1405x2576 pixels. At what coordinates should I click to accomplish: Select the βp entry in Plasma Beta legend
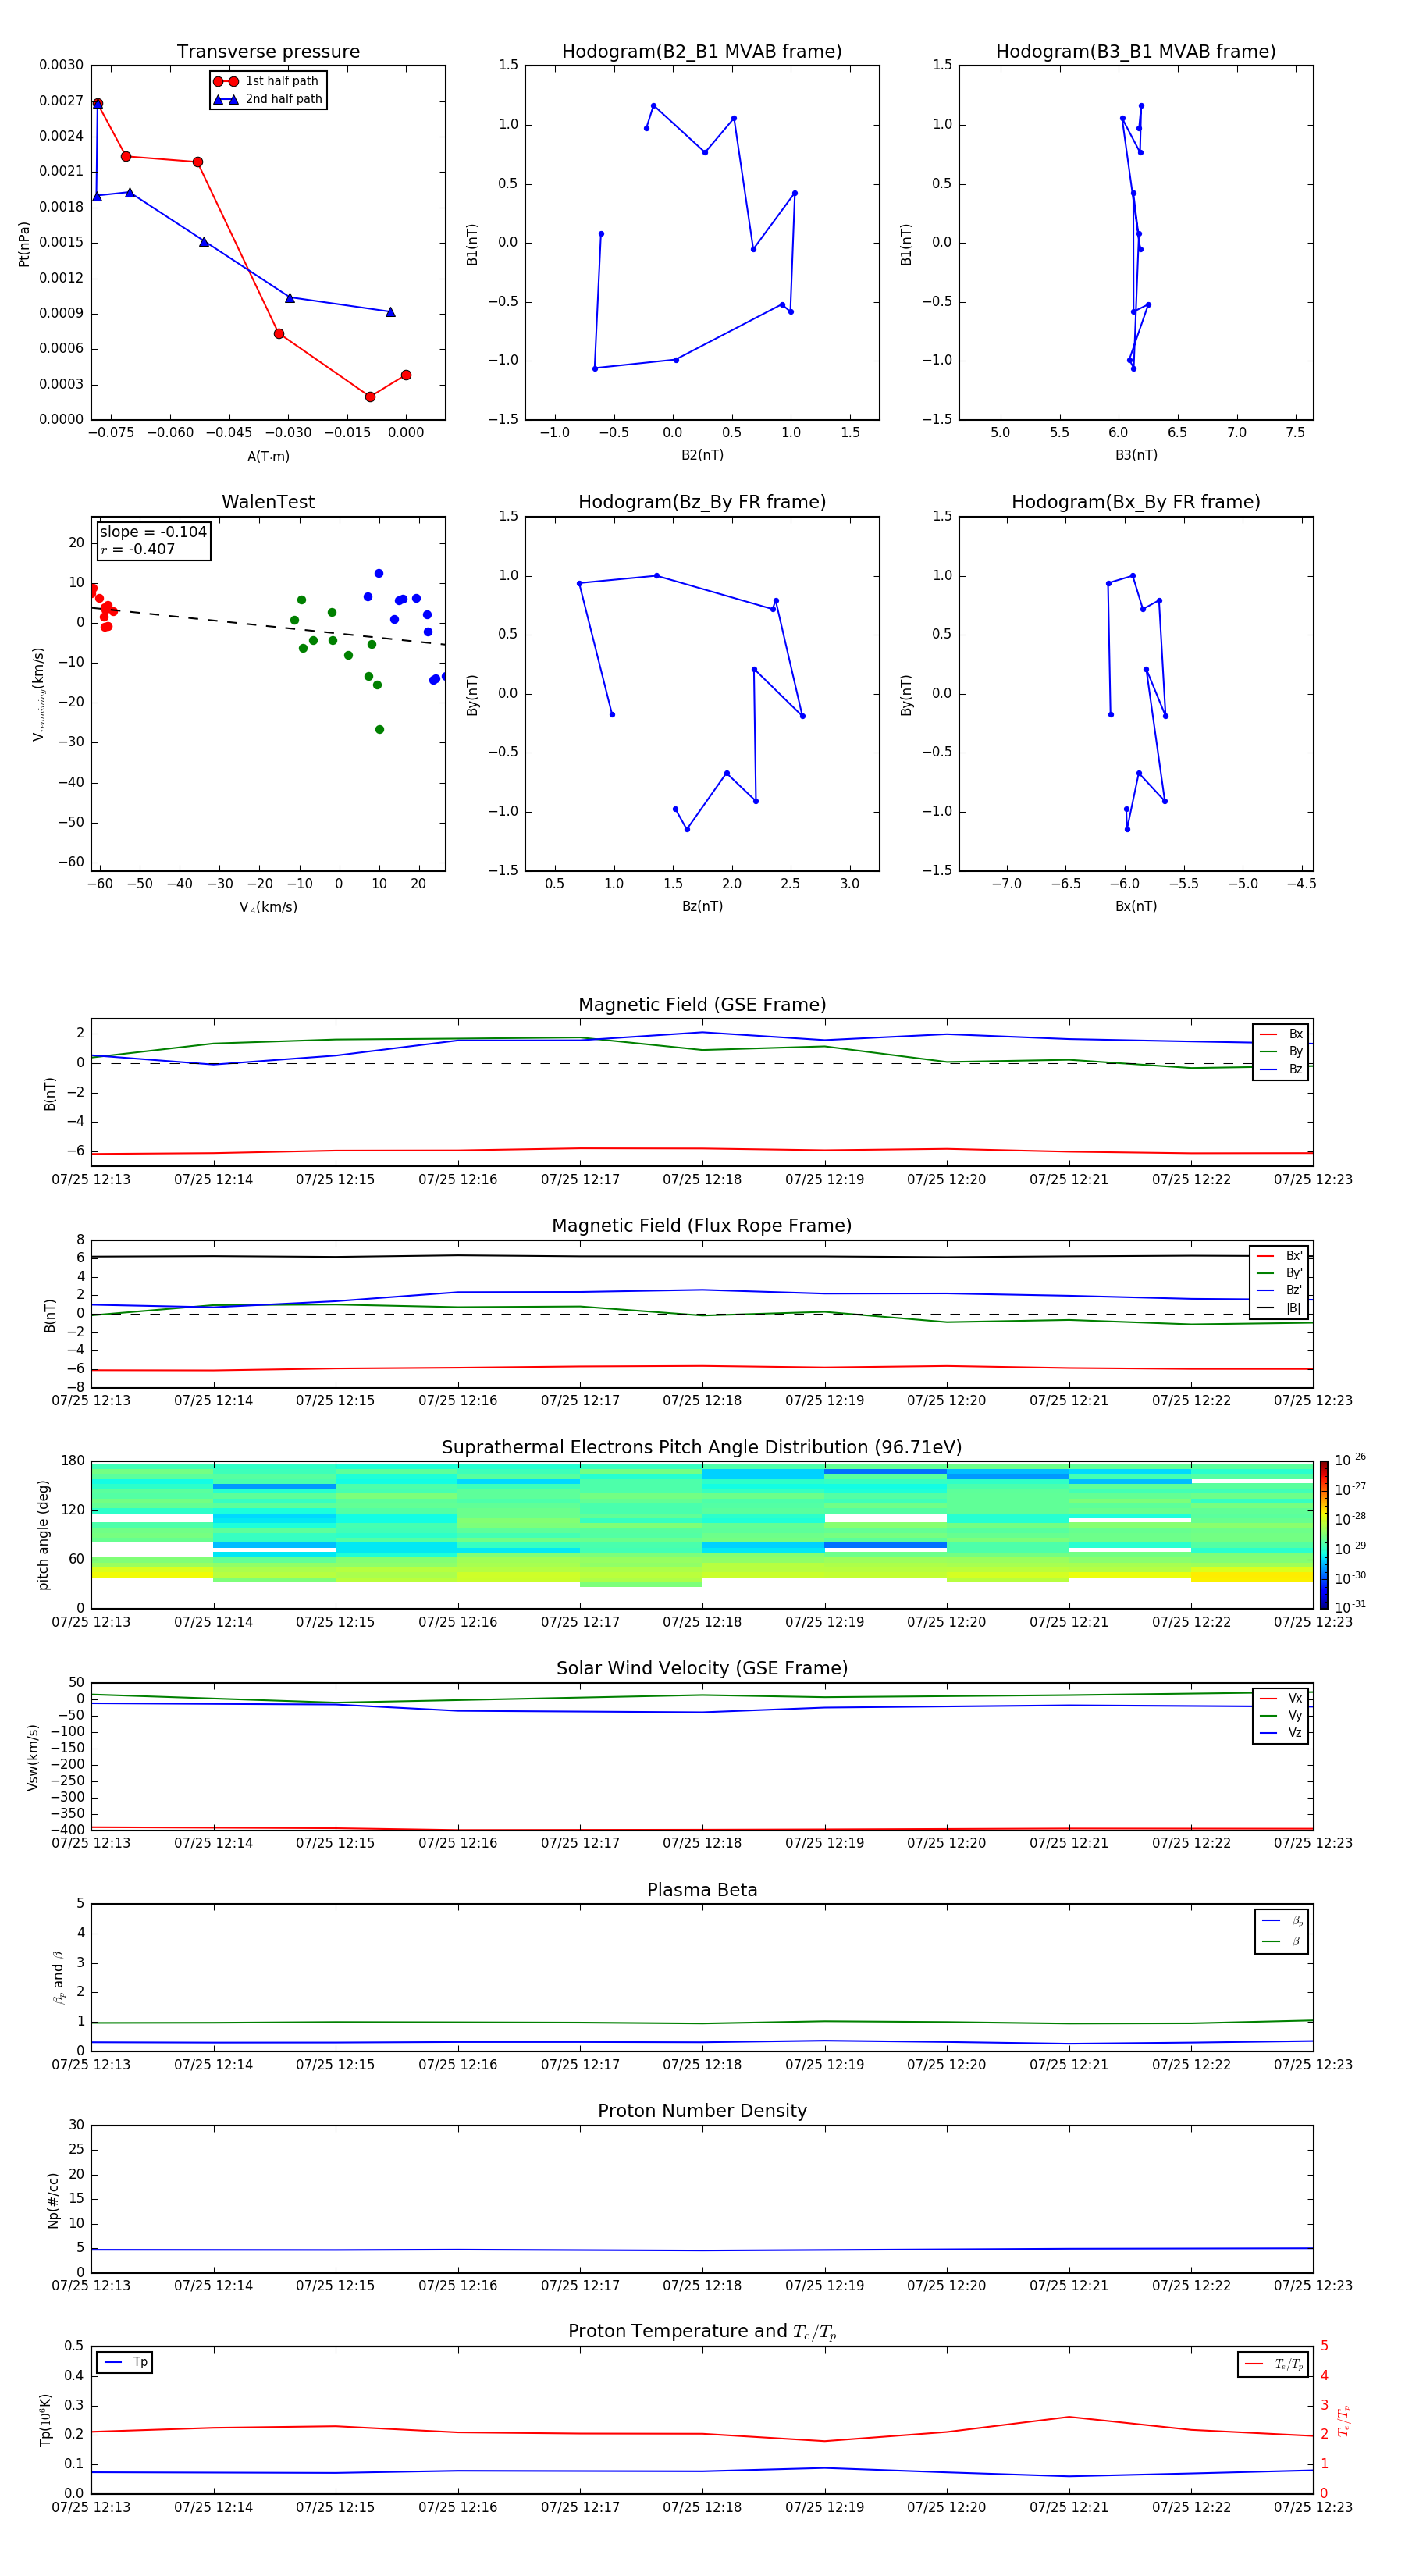tap(1282, 1921)
